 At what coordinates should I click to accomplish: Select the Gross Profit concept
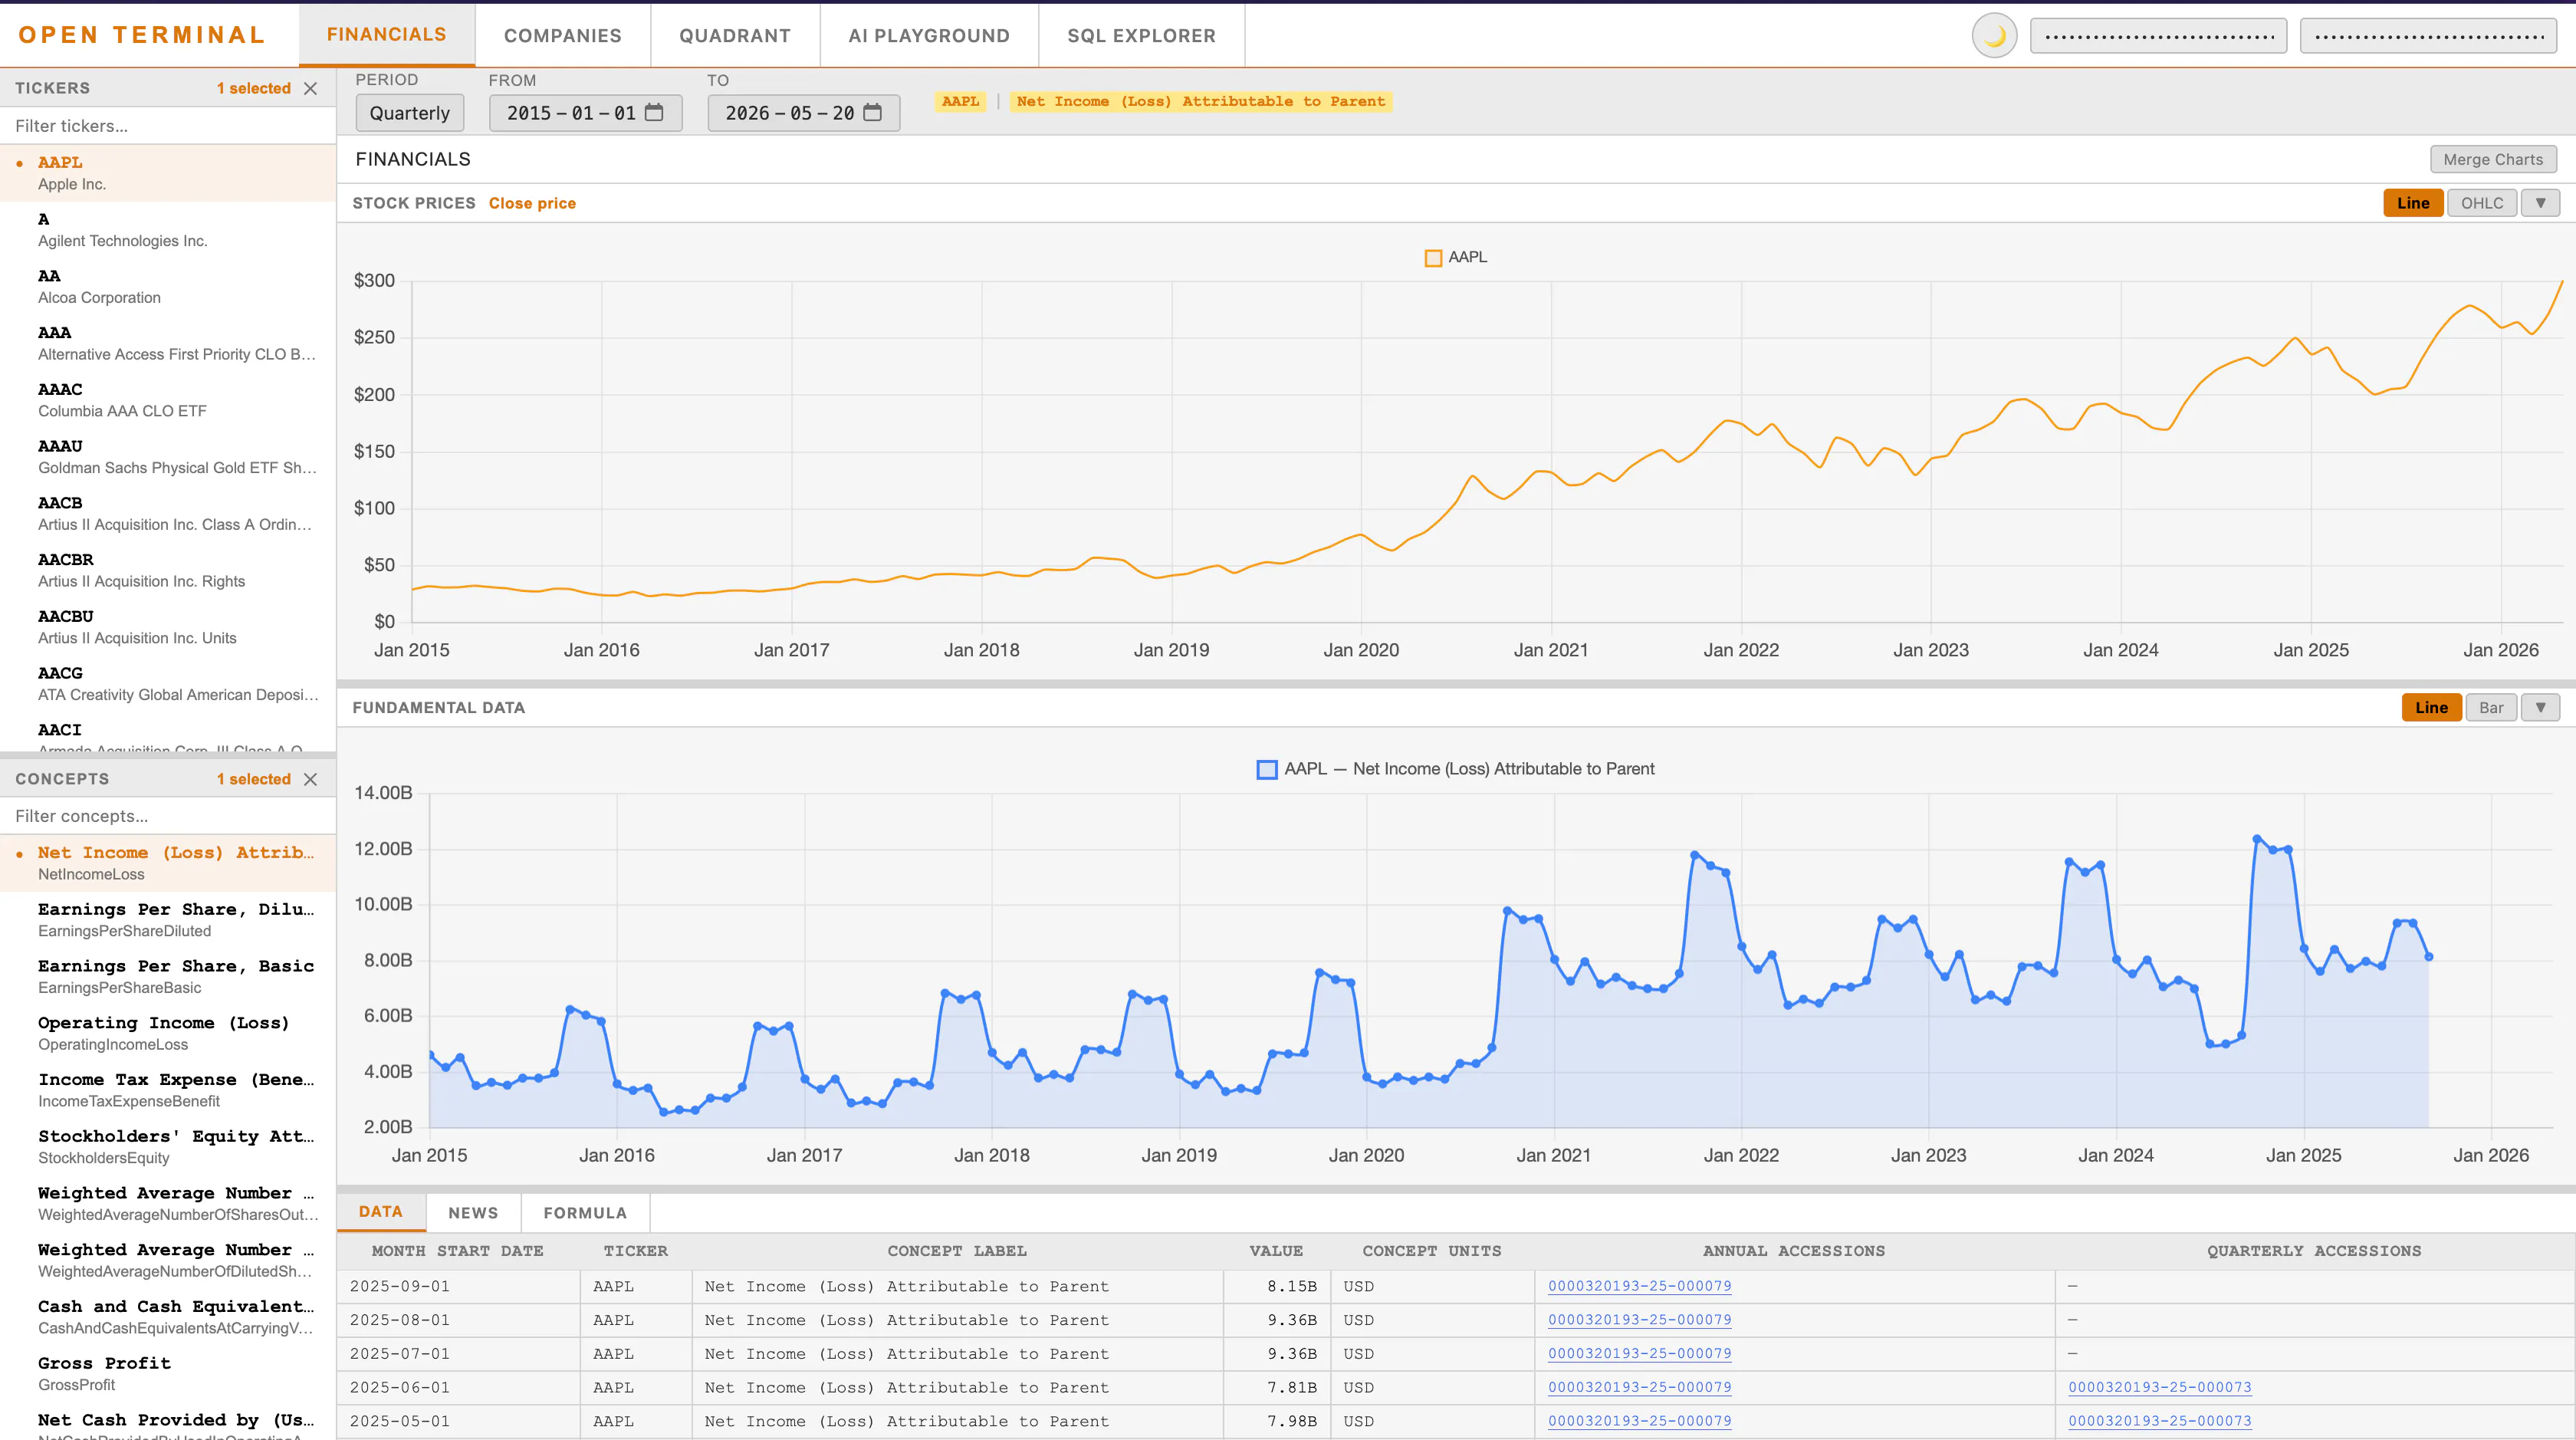(168, 1374)
